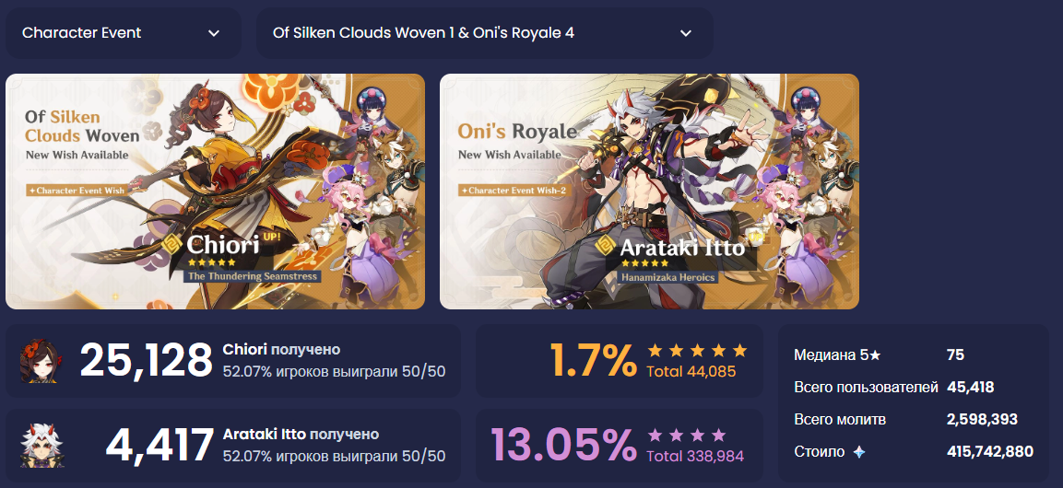Click the four purple stars beside 13.05%
The height and width of the screenshot is (488, 1063).
[687, 435]
